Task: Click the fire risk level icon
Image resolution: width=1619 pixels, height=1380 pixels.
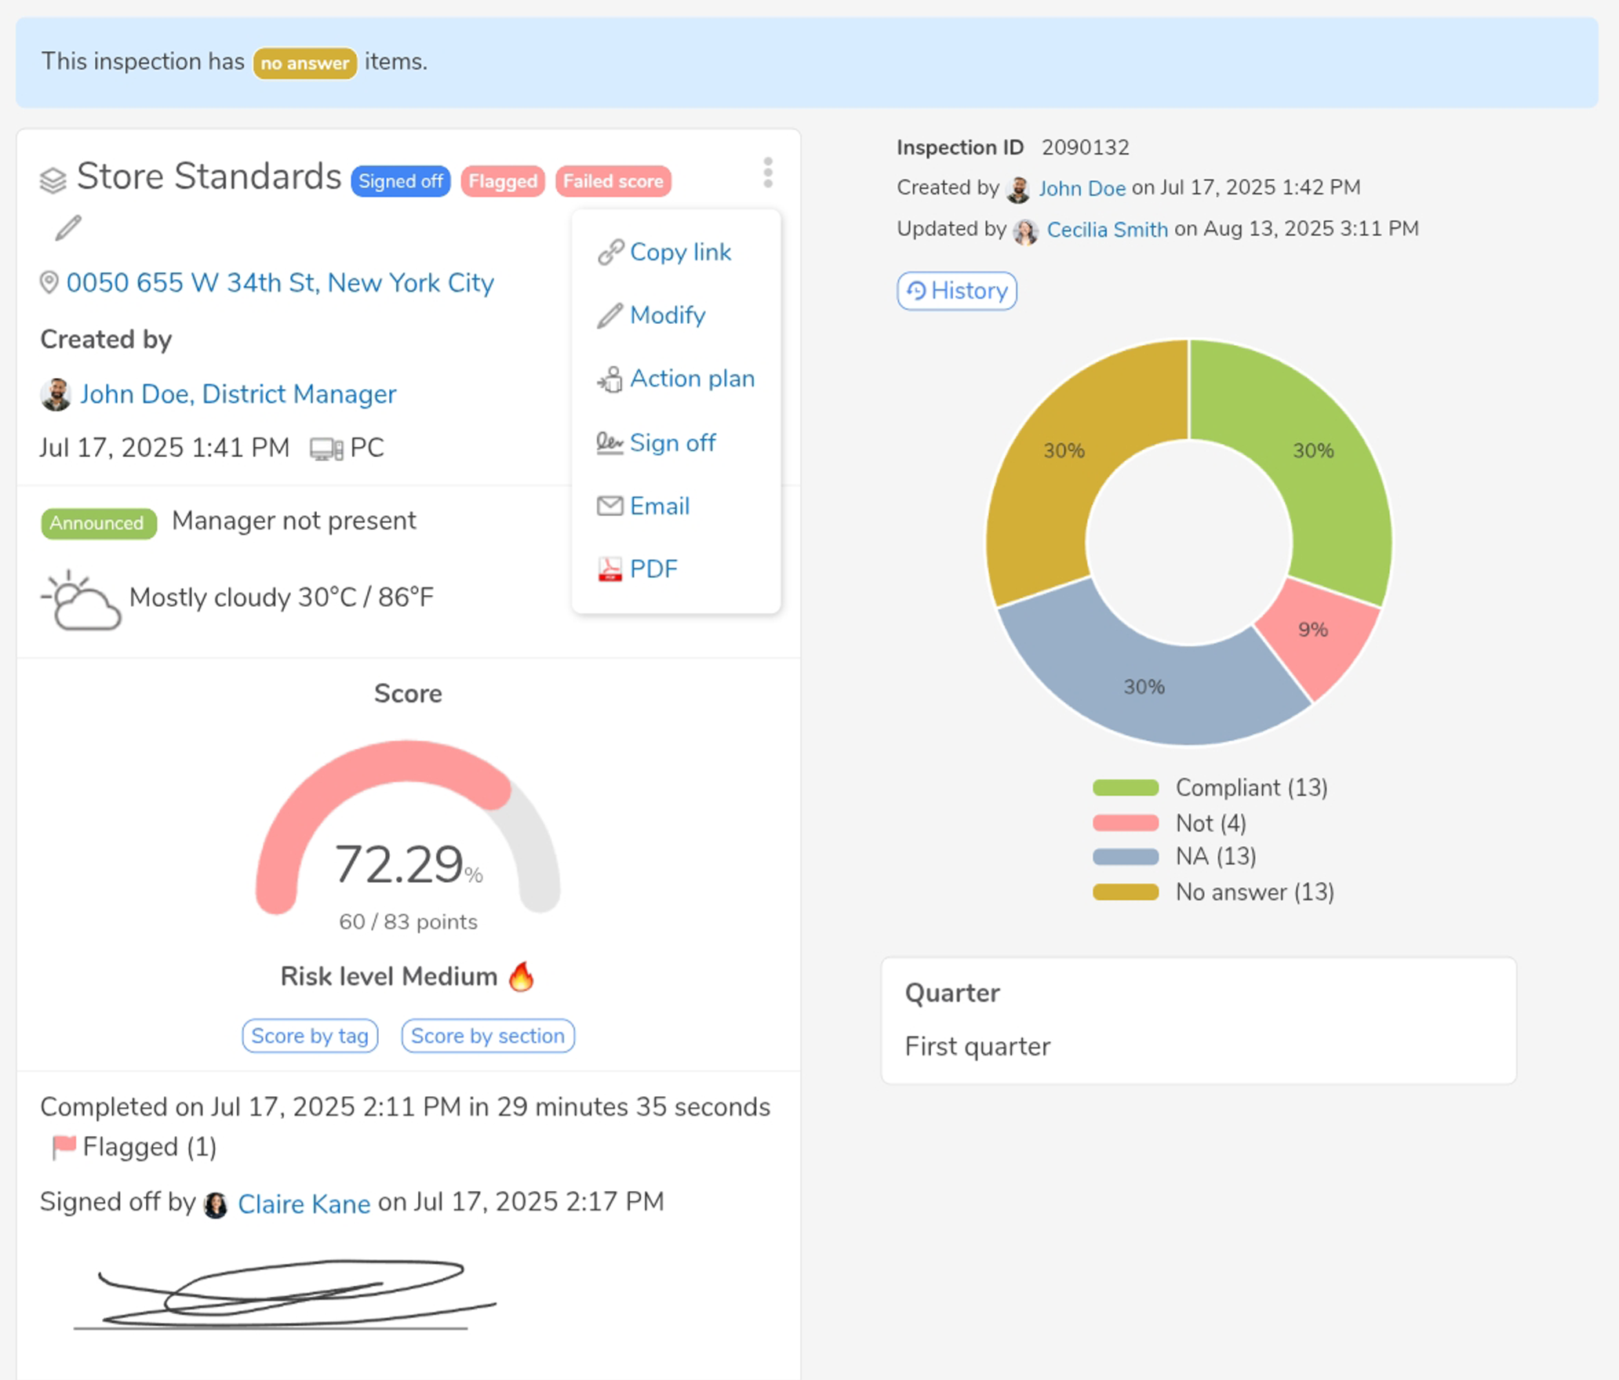Action: pyautogui.click(x=521, y=977)
